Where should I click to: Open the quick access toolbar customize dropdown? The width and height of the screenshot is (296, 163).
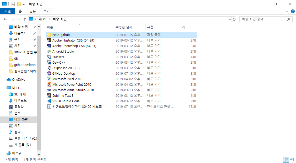click(24, 4)
